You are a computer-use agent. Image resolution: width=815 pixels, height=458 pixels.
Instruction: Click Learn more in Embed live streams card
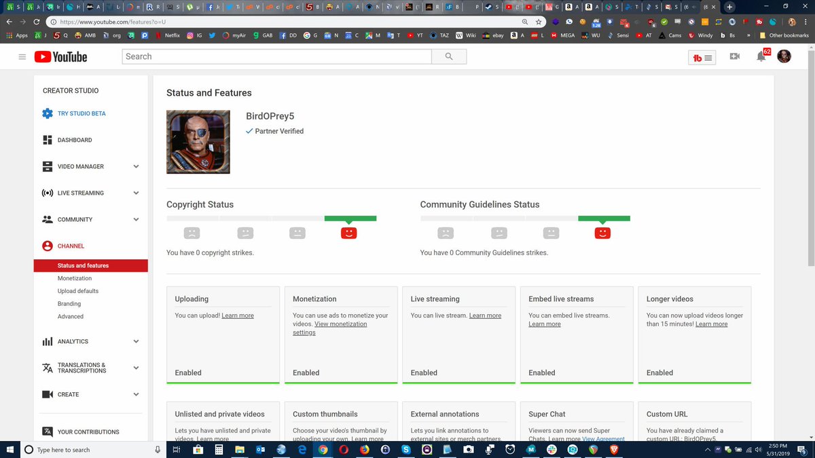tap(545, 324)
